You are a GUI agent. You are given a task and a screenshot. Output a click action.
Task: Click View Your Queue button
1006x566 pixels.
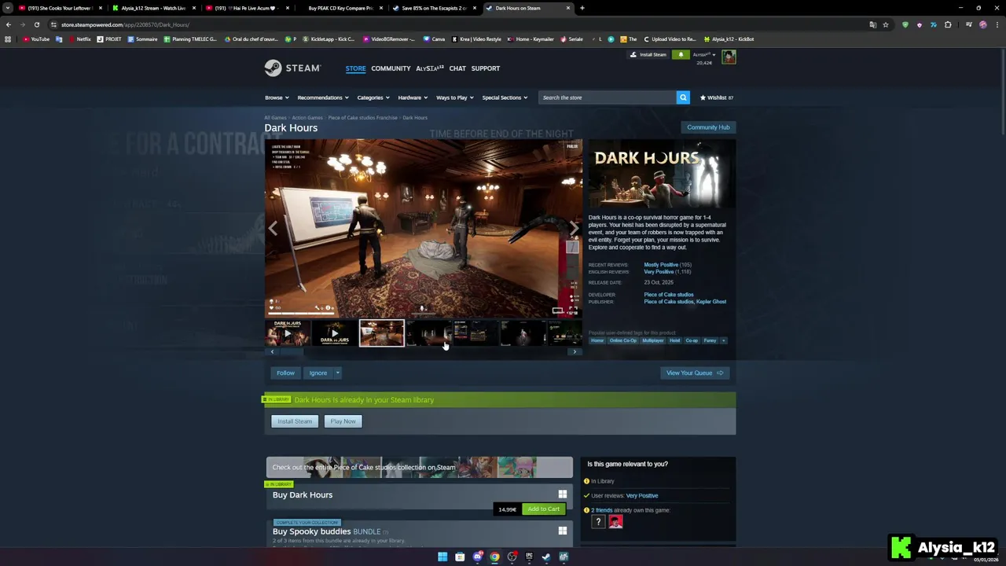[x=695, y=373]
